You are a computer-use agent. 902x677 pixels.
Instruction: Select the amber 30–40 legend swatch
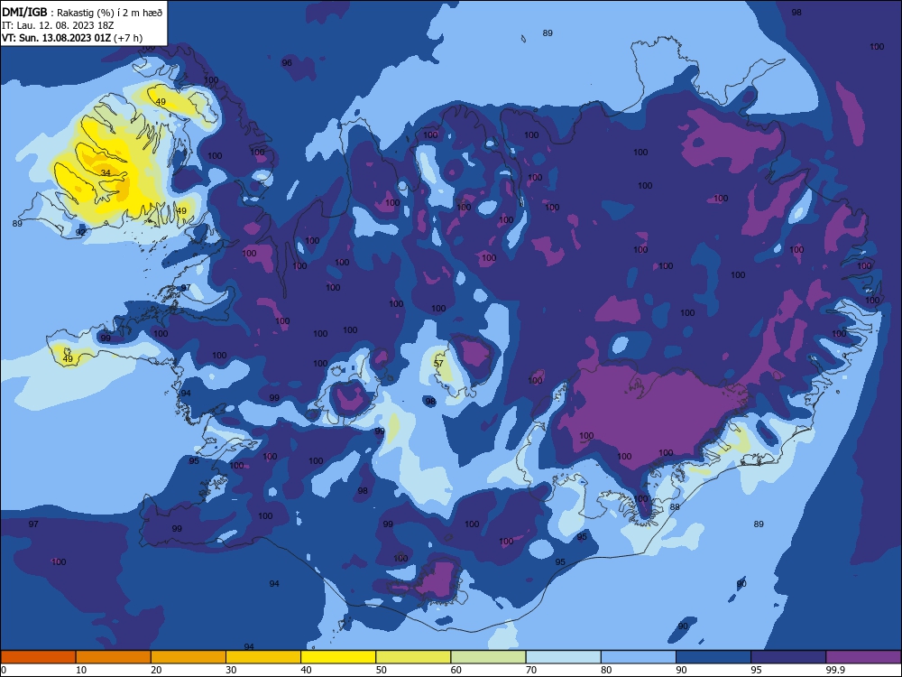(263, 657)
